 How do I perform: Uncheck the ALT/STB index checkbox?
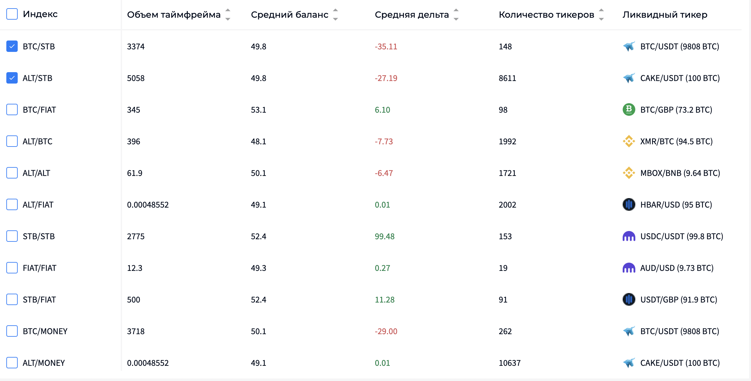pyautogui.click(x=12, y=78)
